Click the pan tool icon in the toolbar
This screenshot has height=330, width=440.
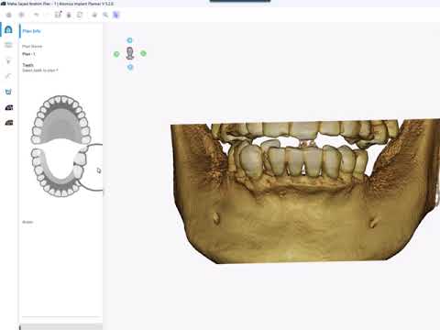pyautogui.click(x=94, y=15)
